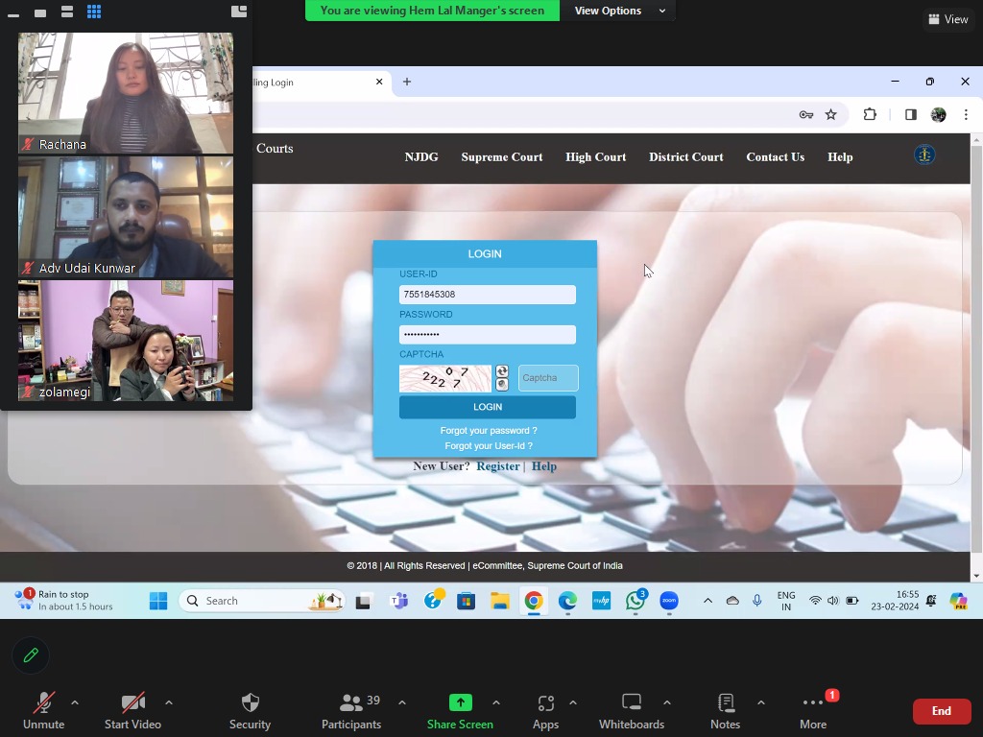Click the Captcha text field
The width and height of the screenshot is (983, 737).
coord(548,378)
